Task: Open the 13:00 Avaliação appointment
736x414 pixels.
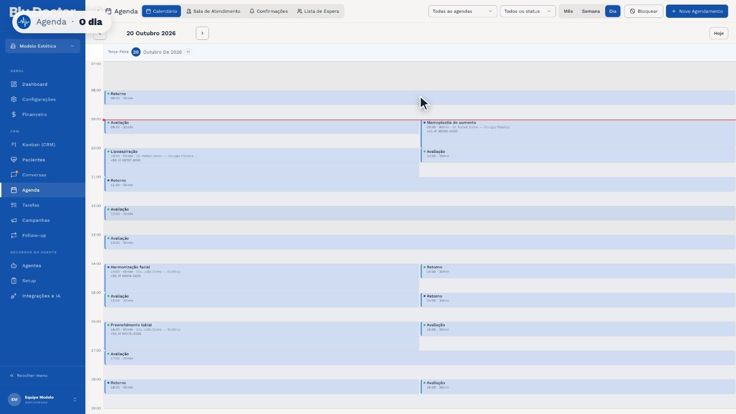Action: [420, 242]
